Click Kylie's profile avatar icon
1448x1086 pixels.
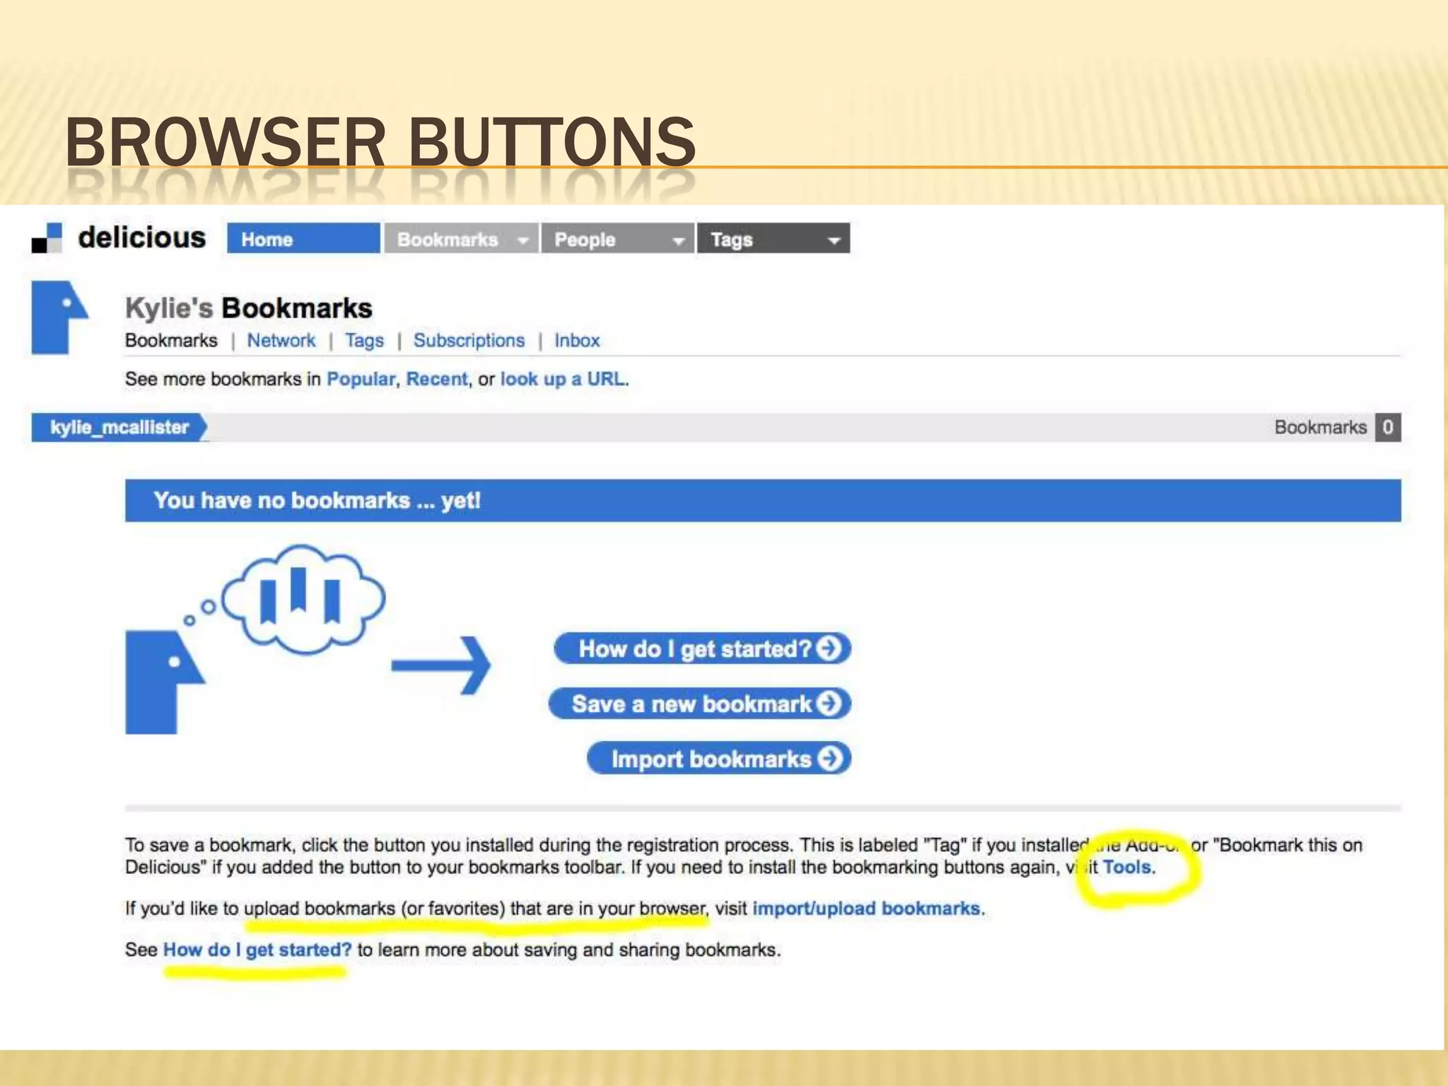coord(60,317)
